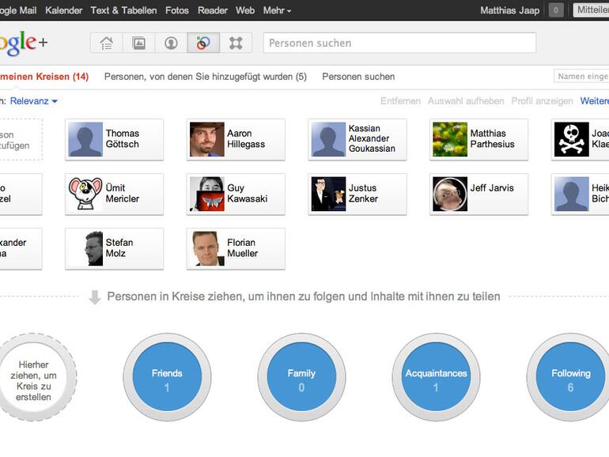Click Matthias Jaap account name
This screenshot has height=457, width=609.
[x=509, y=10]
